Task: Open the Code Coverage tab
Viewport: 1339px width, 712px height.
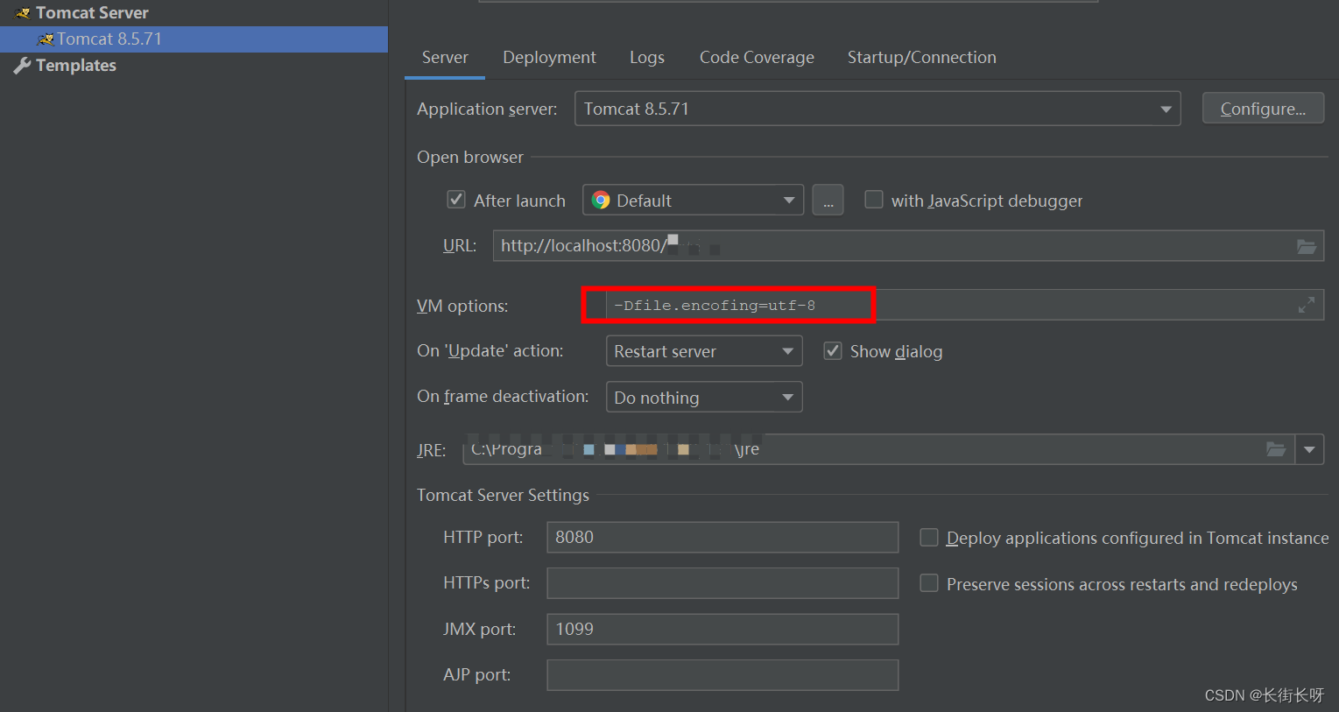Action: coord(757,57)
